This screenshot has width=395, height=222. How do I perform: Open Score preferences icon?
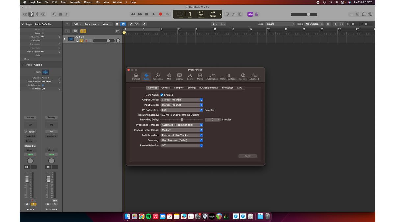point(190,77)
